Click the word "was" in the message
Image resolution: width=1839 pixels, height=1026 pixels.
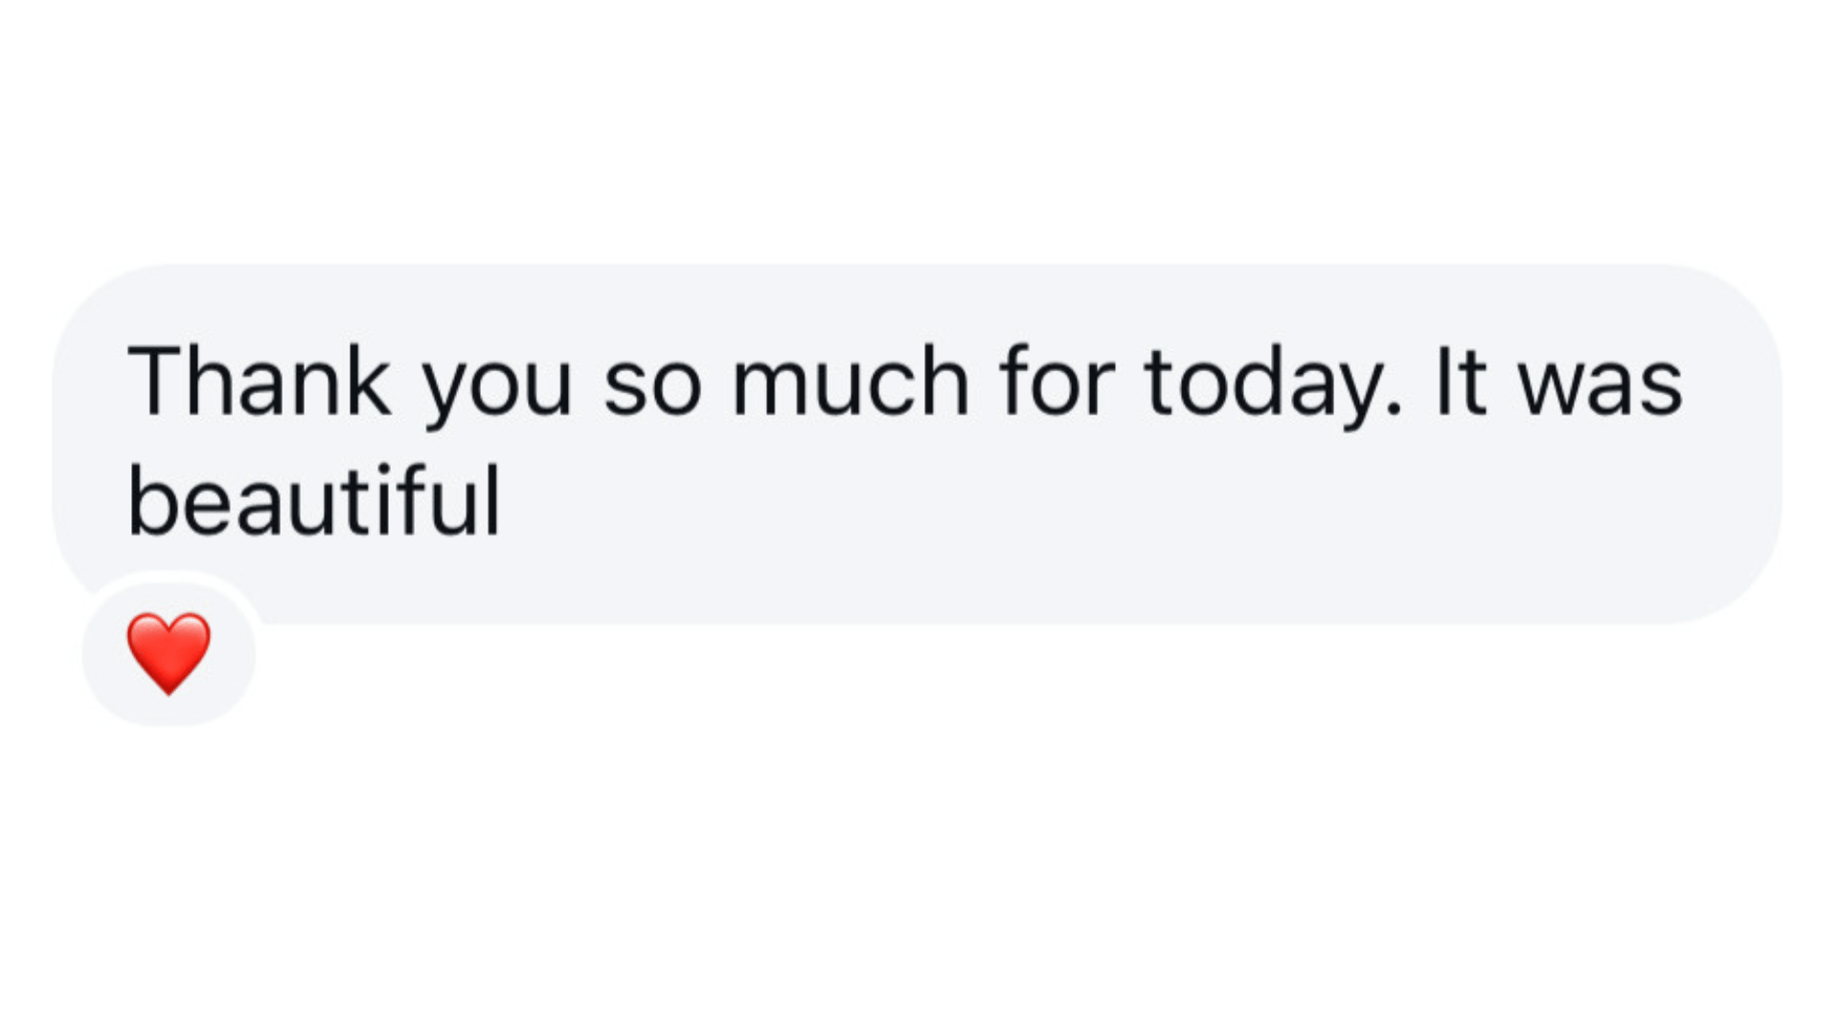1601,389
